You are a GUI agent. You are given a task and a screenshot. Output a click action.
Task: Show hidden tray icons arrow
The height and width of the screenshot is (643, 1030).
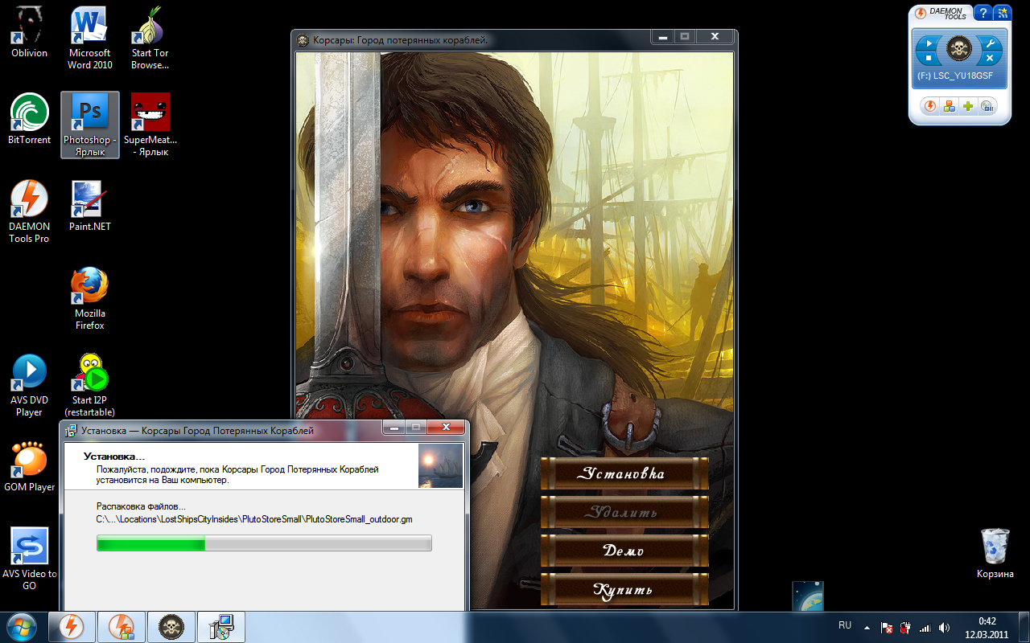[867, 627]
